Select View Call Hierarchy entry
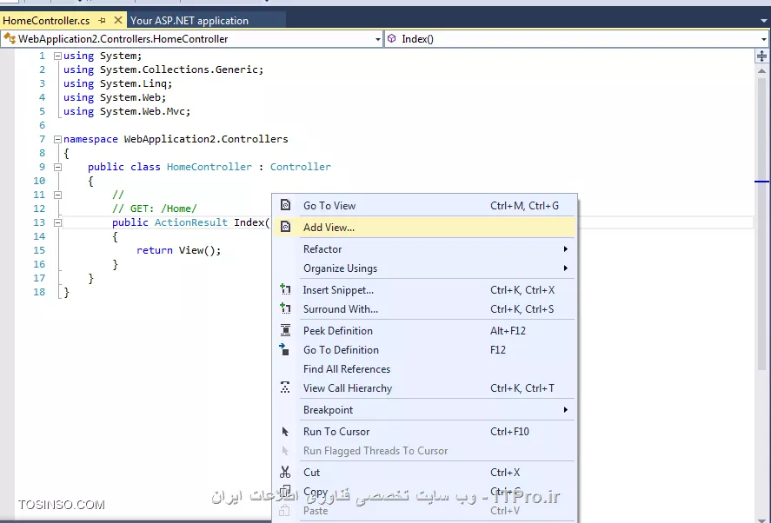 (424, 387)
